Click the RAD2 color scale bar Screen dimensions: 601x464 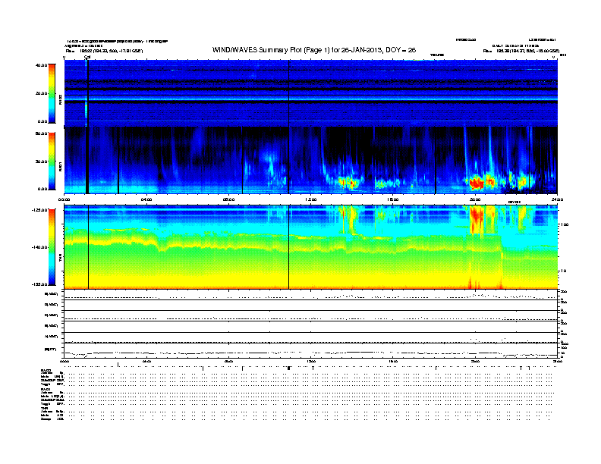coord(52,93)
